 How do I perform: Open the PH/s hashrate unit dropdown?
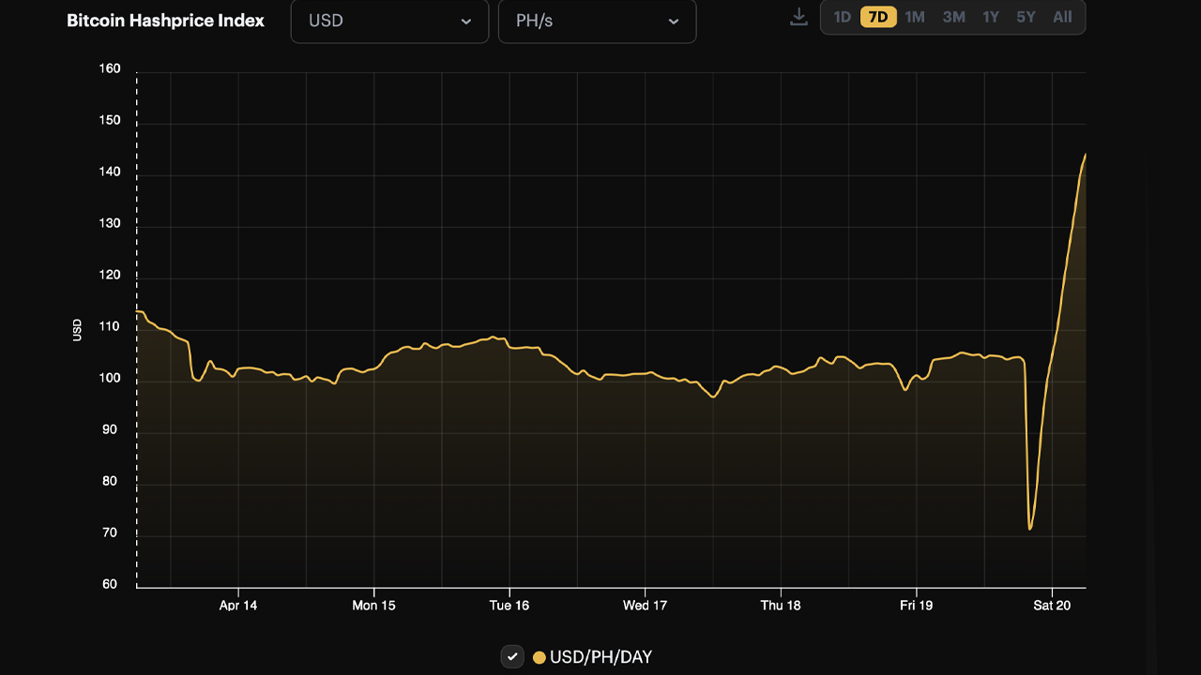[x=598, y=21]
